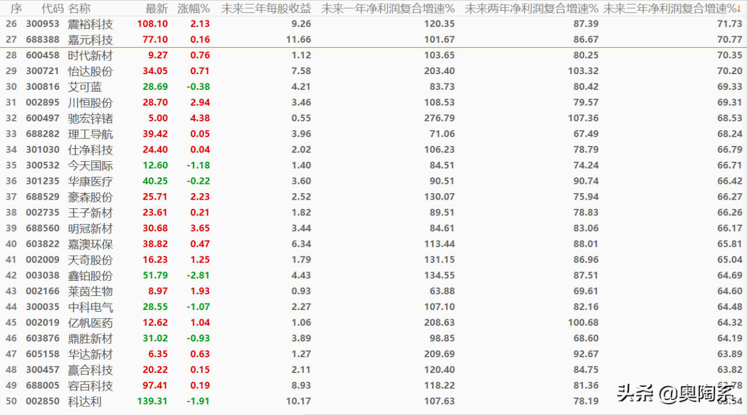Click the 鑫铂股份 change value -2.81

coord(198,275)
